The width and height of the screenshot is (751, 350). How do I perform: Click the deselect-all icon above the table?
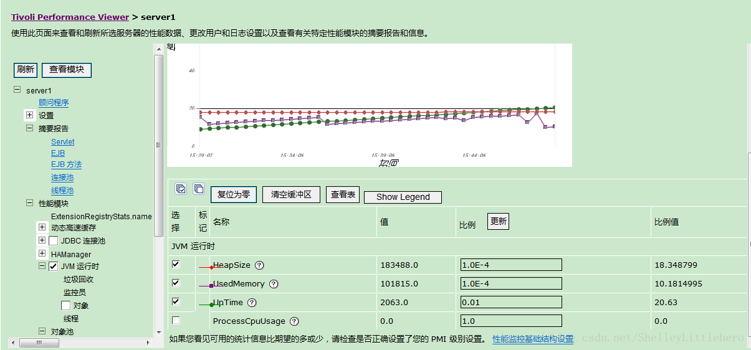199,189
